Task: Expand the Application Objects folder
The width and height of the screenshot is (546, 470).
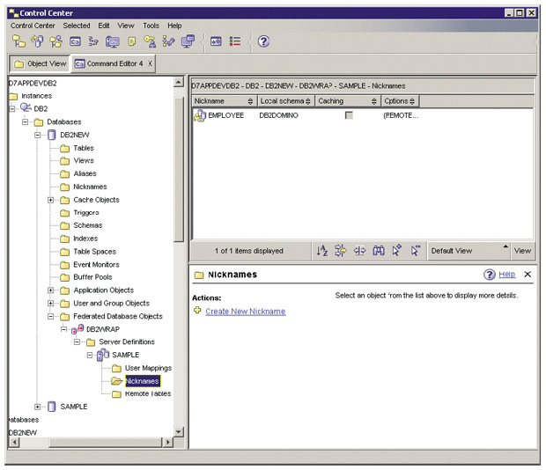Action: pos(51,290)
